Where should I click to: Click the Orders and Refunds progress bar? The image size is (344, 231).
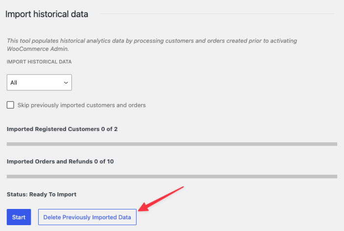172,176
